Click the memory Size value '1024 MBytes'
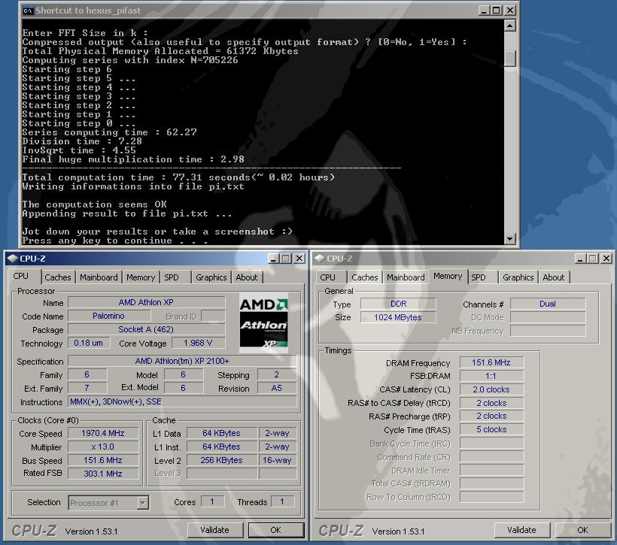Viewport: 617px width, 545px height. pyautogui.click(x=398, y=317)
